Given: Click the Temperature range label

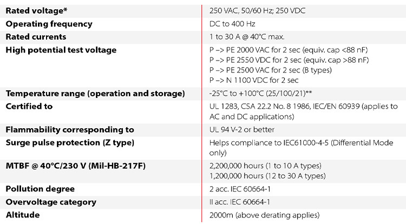Looking at the screenshot, I should point(95,94).
